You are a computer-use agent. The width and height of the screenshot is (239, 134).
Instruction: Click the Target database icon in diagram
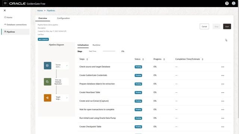tap(47, 98)
